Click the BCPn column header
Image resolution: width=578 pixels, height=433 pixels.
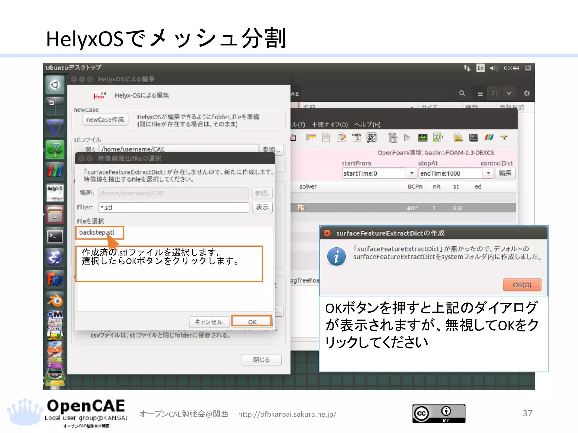coord(415,187)
